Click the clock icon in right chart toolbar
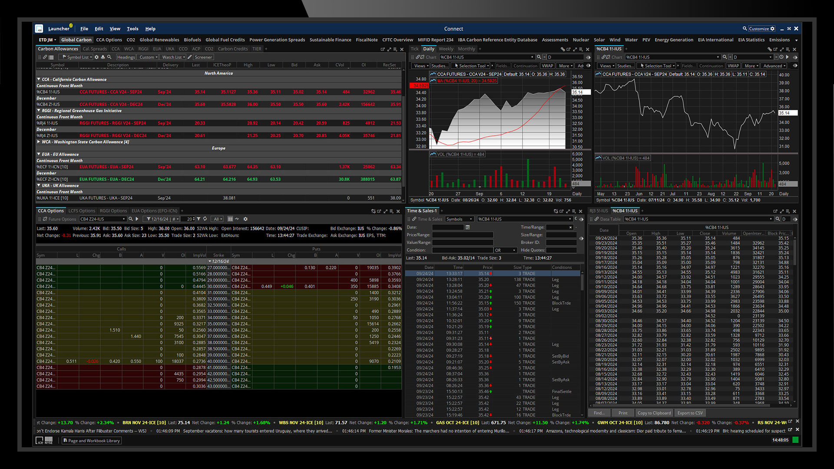This screenshot has width=834, height=469. (x=781, y=57)
